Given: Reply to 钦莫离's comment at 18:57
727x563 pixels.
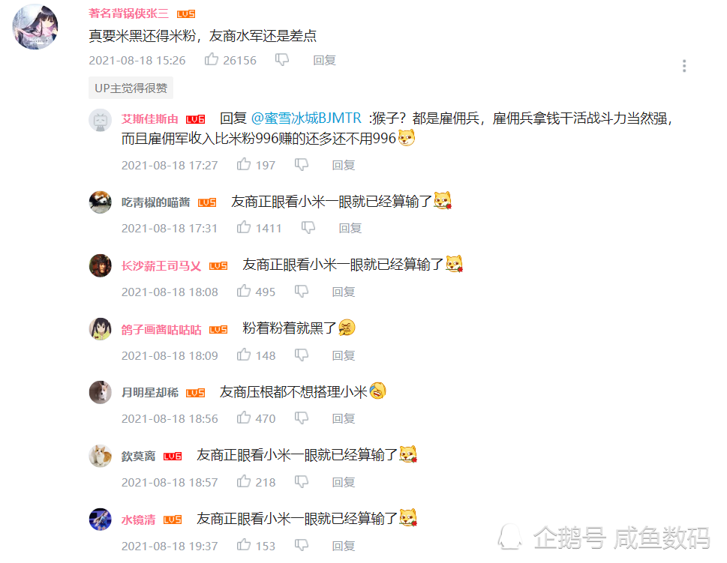Looking at the screenshot, I should [x=343, y=482].
